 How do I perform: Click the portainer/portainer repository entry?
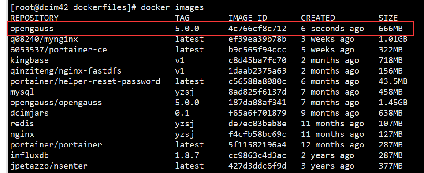(x=56, y=145)
